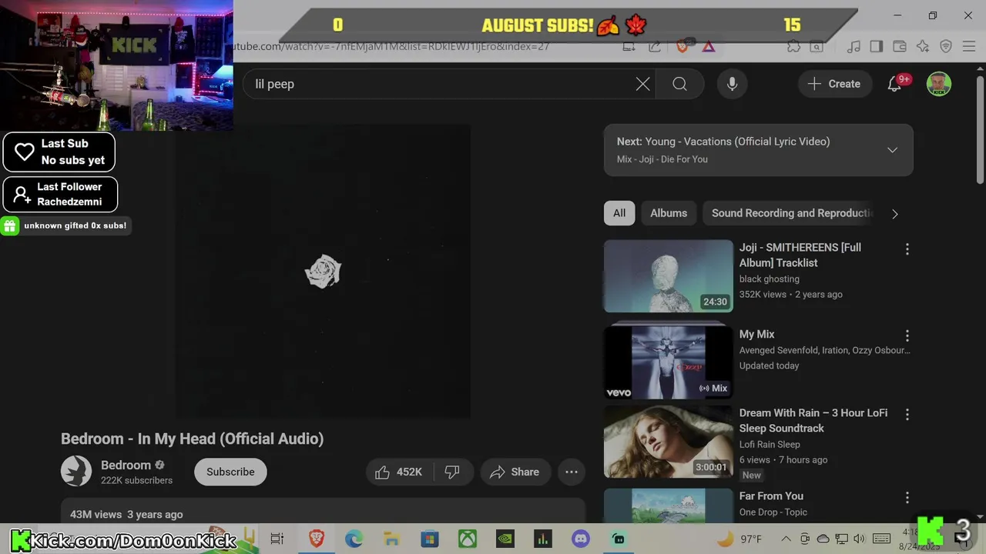The width and height of the screenshot is (986, 554).
Task: Open the volume control in tray
Action: 860,539
